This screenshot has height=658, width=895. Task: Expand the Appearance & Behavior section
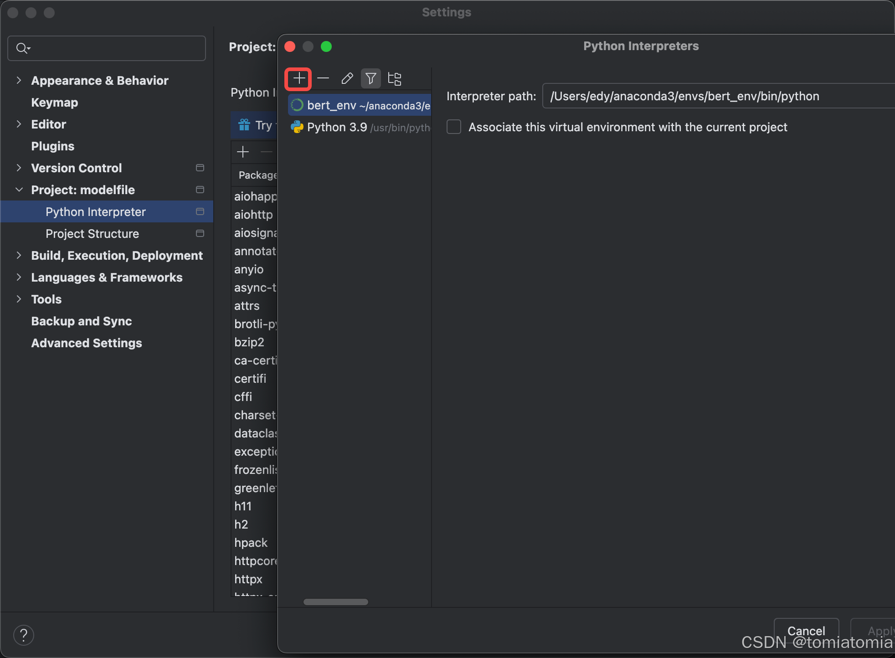click(19, 81)
